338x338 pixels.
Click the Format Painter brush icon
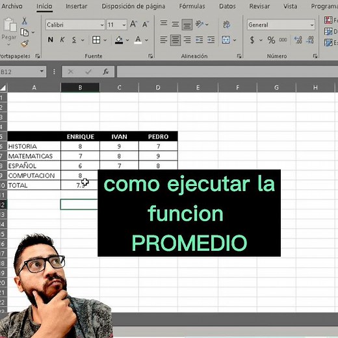25,44
